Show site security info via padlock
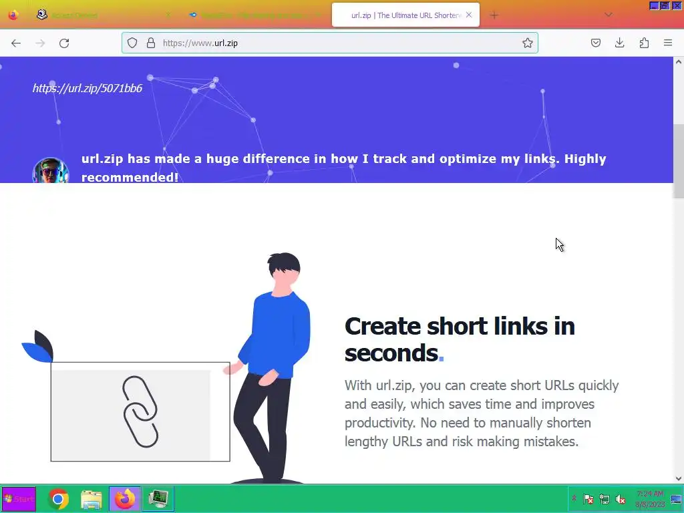The image size is (684, 513). [x=151, y=43]
